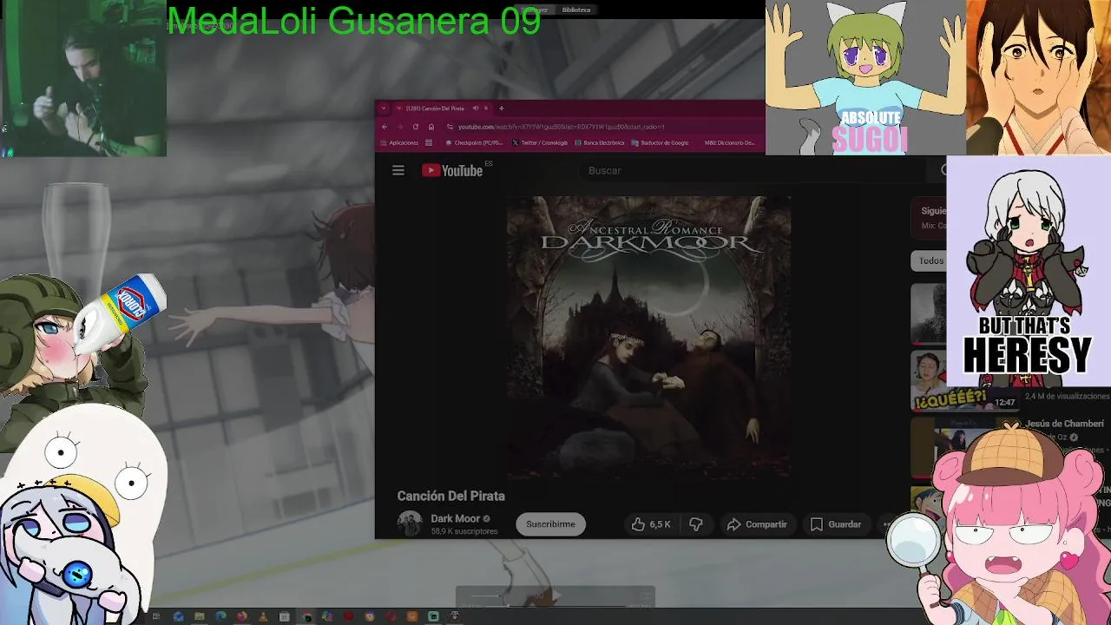Viewport: 1111px width, 625px height.
Task: Open site information icon in address bar
Action: [450, 127]
